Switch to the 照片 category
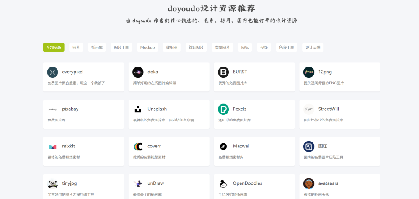 click(76, 47)
